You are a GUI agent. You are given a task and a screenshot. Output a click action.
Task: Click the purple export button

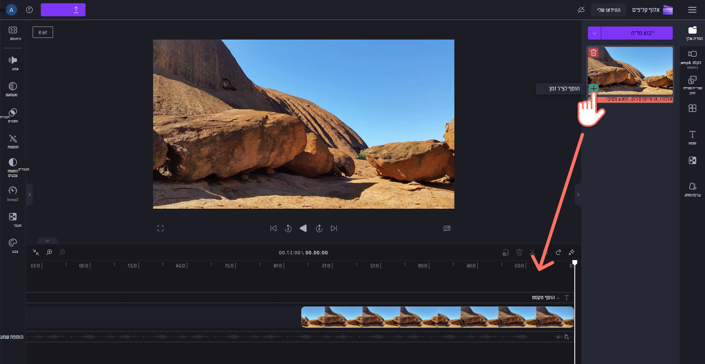63,10
